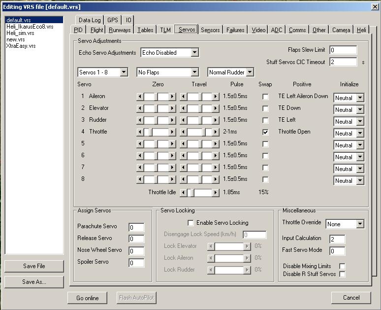The height and width of the screenshot is (310, 381).
Task: Click the Throttle Zero slider track
Action: 160,132
